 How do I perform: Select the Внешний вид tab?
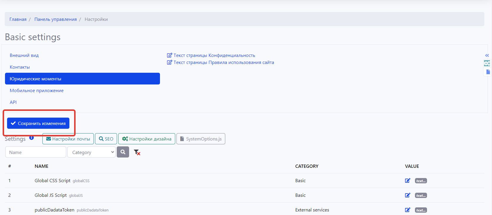coord(24,55)
